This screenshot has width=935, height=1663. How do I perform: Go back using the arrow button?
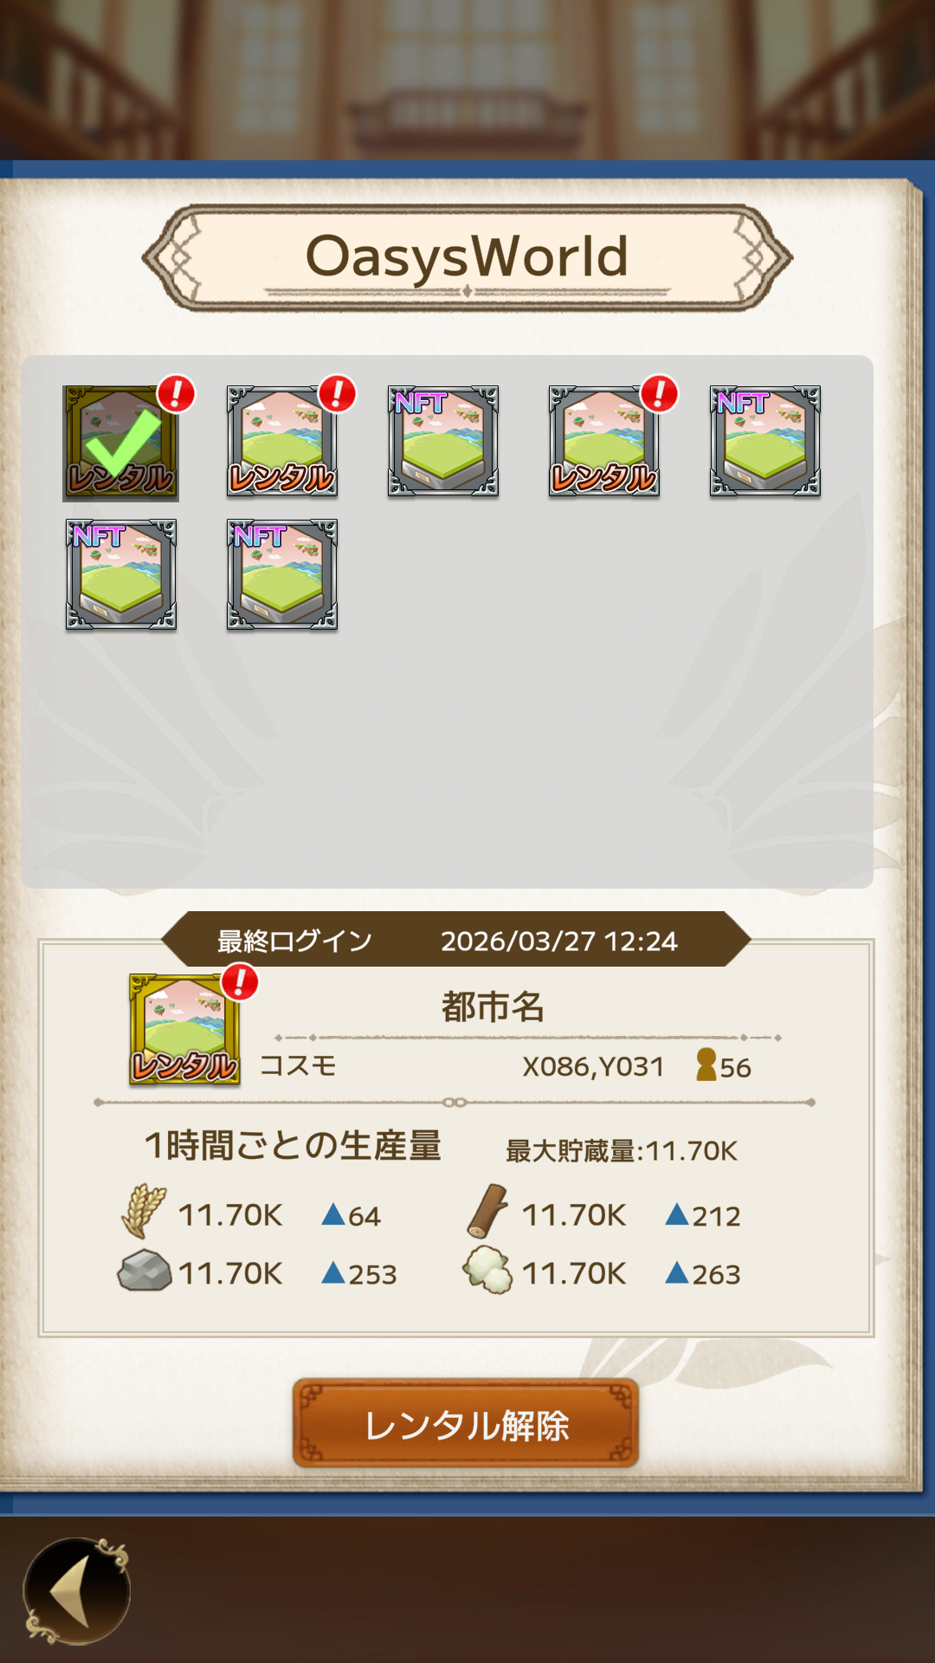pos(77,1591)
